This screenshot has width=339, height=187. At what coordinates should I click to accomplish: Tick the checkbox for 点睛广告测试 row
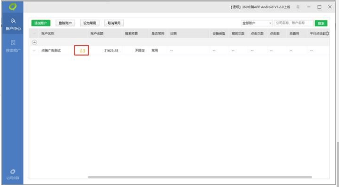[x=34, y=50]
